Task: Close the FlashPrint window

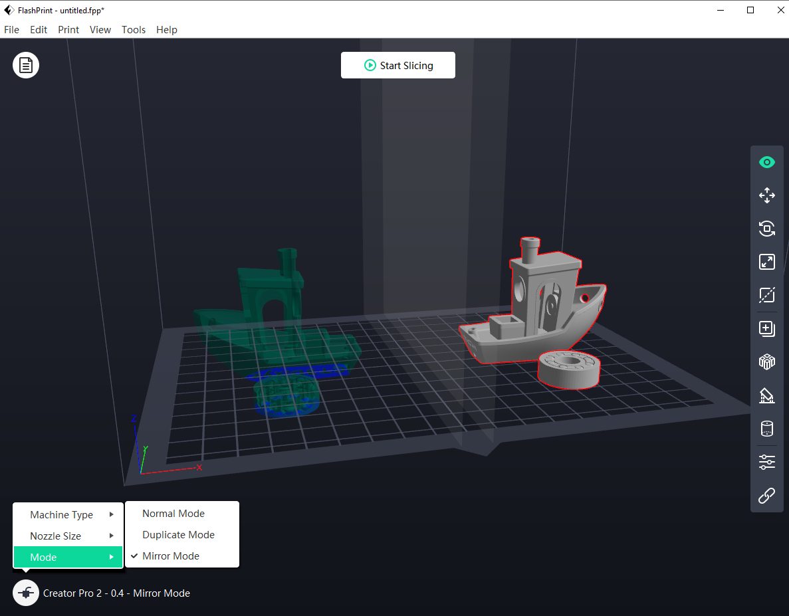Action: coord(780,10)
